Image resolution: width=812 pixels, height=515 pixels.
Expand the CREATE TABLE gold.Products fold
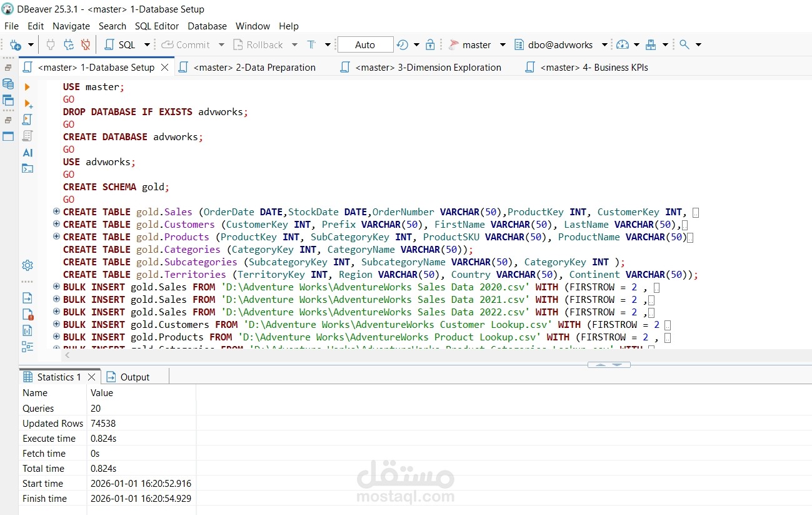click(56, 237)
